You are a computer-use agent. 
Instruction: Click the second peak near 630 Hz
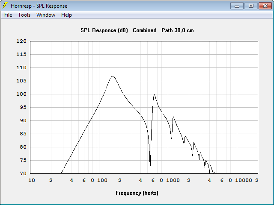tap(154, 95)
